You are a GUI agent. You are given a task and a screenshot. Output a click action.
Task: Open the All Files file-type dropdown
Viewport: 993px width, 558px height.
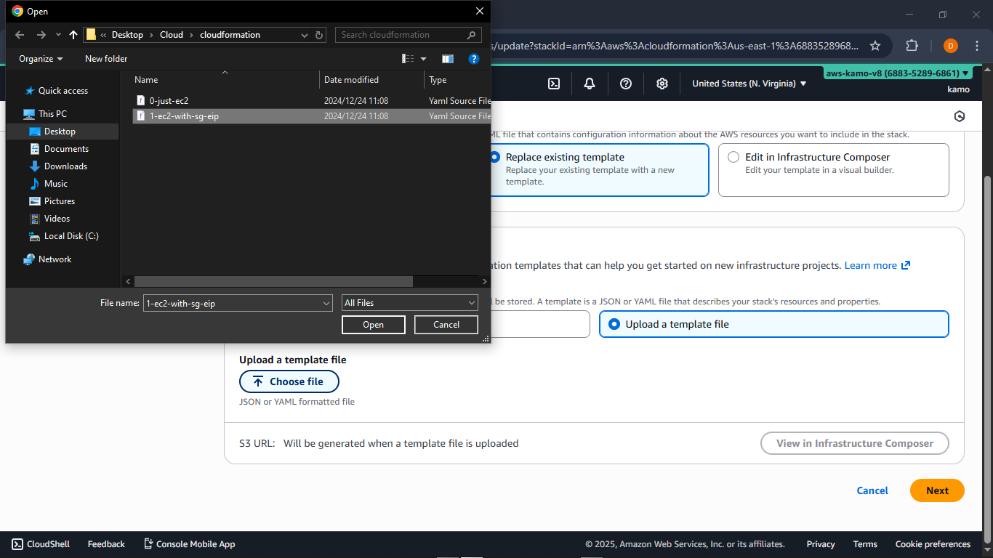coord(409,303)
